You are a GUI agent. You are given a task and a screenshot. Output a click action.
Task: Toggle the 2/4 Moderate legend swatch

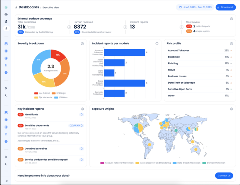[x=36, y=97]
